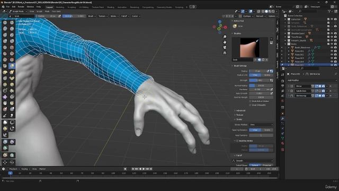Viewport: 339px width, 191px height.
Task: Open the Stroke Method dropdown
Action: coord(261,125)
